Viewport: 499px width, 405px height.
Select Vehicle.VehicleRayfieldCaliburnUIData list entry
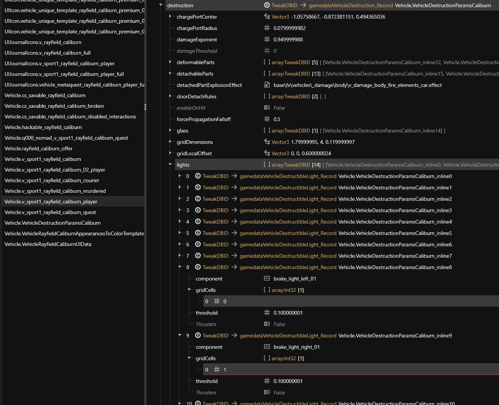[x=48, y=244]
